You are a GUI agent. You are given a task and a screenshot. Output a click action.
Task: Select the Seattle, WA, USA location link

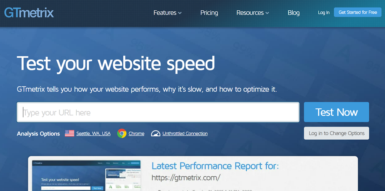point(93,134)
